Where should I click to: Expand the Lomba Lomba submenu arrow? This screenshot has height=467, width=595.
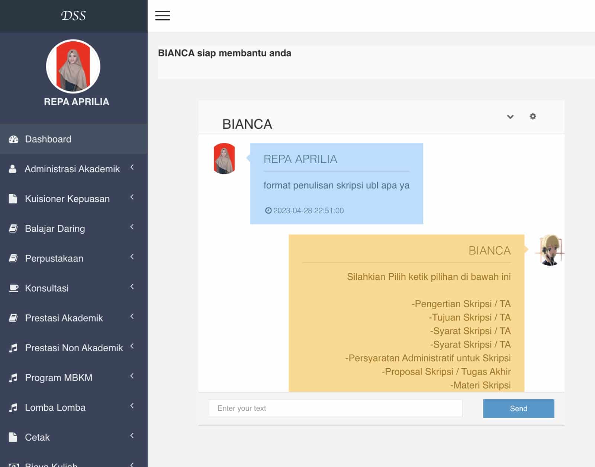[x=132, y=406]
